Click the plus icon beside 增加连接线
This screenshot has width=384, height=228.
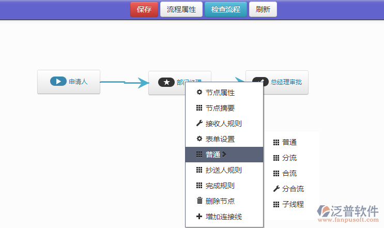point(199,216)
